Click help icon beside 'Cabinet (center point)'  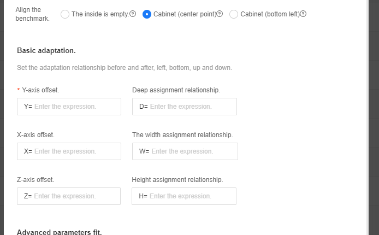220,14
